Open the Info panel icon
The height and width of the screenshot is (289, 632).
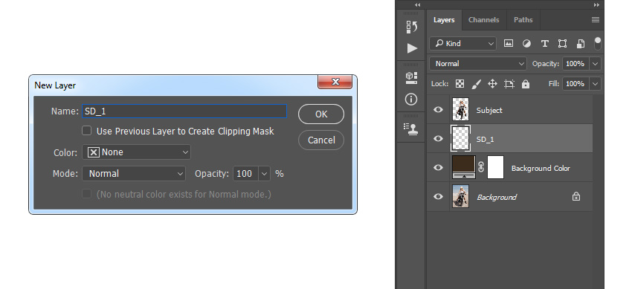pyautogui.click(x=411, y=99)
